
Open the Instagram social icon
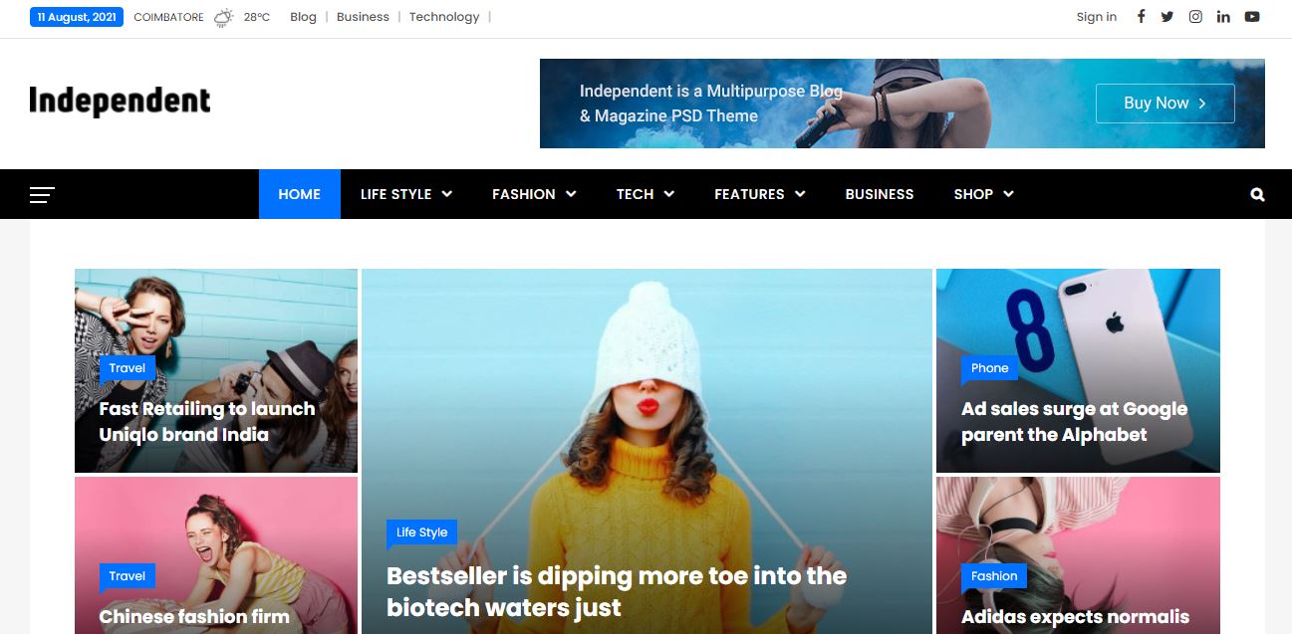click(1194, 16)
